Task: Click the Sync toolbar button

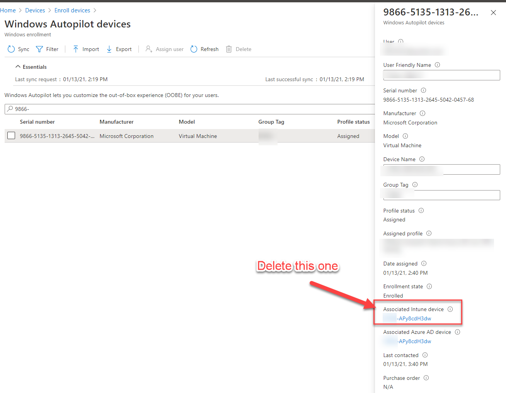Action: point(18,49)
